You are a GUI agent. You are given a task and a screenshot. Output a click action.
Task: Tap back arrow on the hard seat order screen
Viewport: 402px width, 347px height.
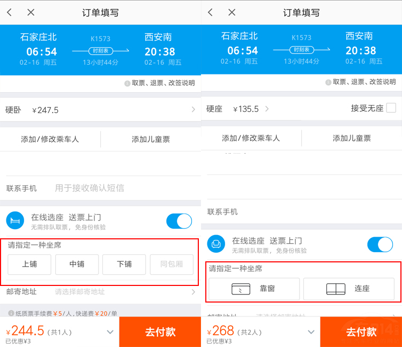(x=210, y=12)
